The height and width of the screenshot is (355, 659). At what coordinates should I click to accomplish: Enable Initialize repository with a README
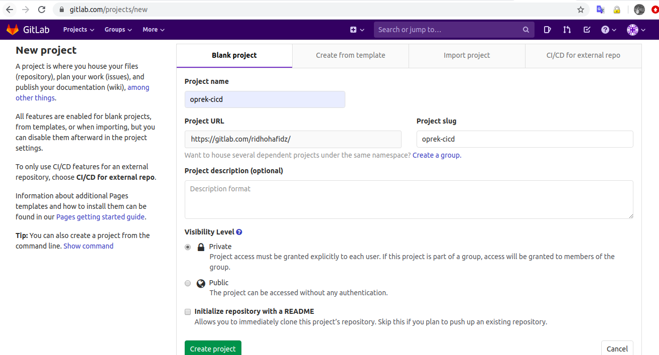click(188, 312)
